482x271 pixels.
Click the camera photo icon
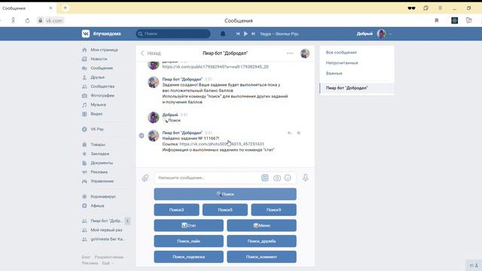[277, 178]
